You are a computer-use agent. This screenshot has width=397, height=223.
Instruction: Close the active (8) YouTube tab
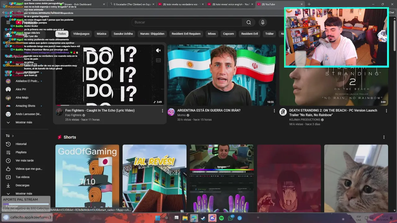click(x=301, y=4)
